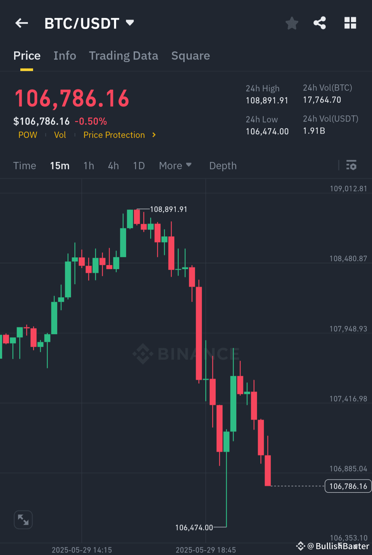Tap the star to favorite BTC/USDT

pyautogui.click(x=292, y=23)
